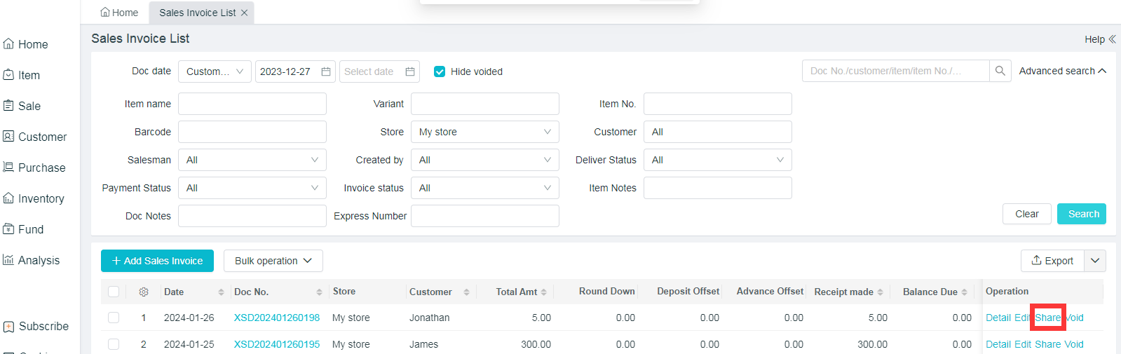1121x354 pixels.
Task: Click the calendar icon in start date field
Action: click(326, 72)
